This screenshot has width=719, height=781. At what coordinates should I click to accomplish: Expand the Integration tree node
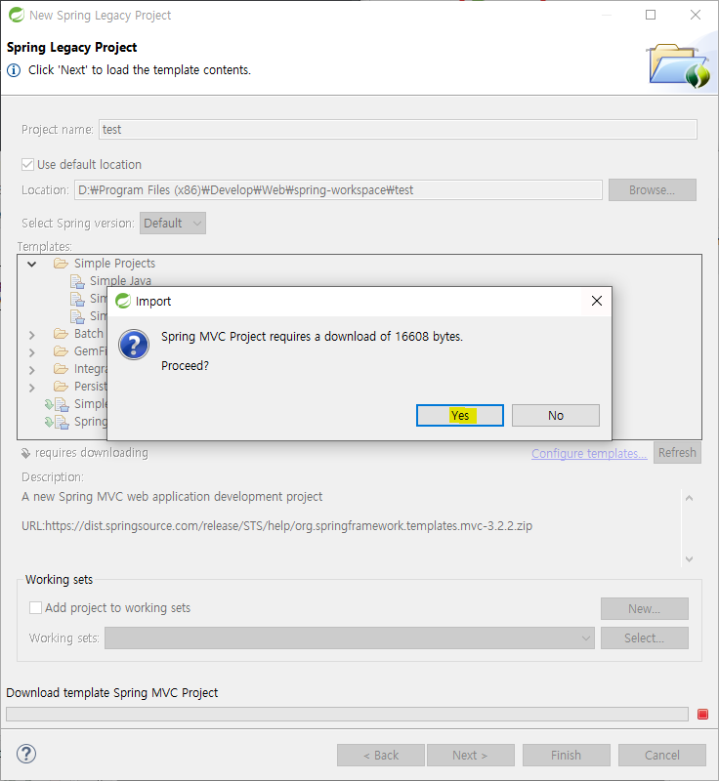coord(32,370)
